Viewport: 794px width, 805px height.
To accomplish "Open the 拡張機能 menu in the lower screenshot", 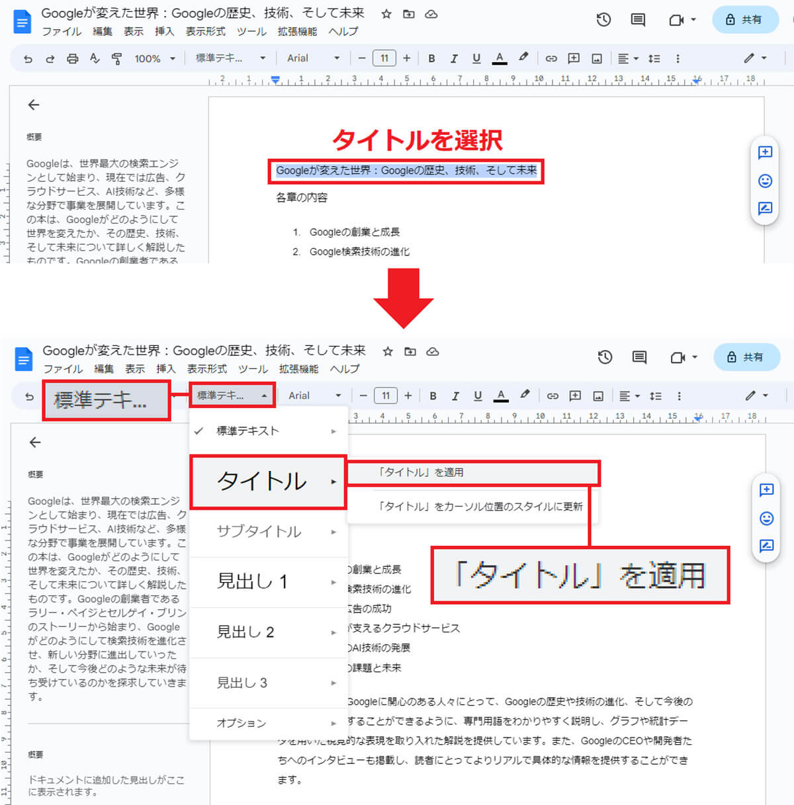I will pyautogui.click(x=298, y=368).
